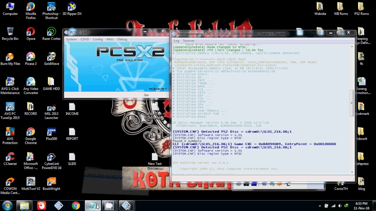Select the GAME HDD folder icon
376x211 pixels.
coord(51,84)
